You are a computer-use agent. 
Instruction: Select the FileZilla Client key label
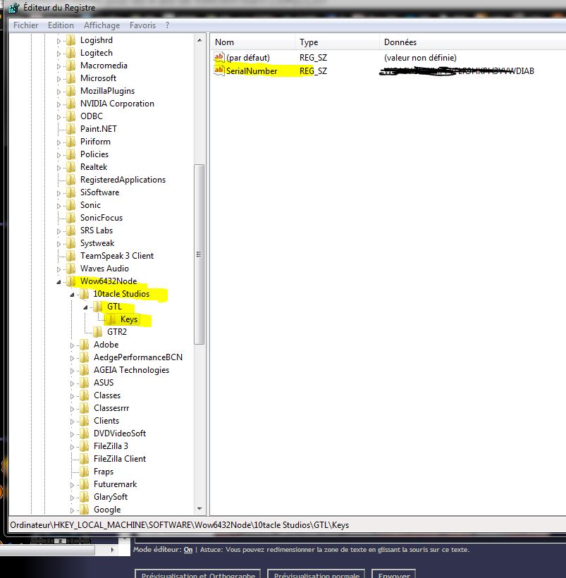point(119,459)
